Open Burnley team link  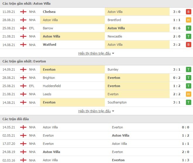[x=113, y=69]
